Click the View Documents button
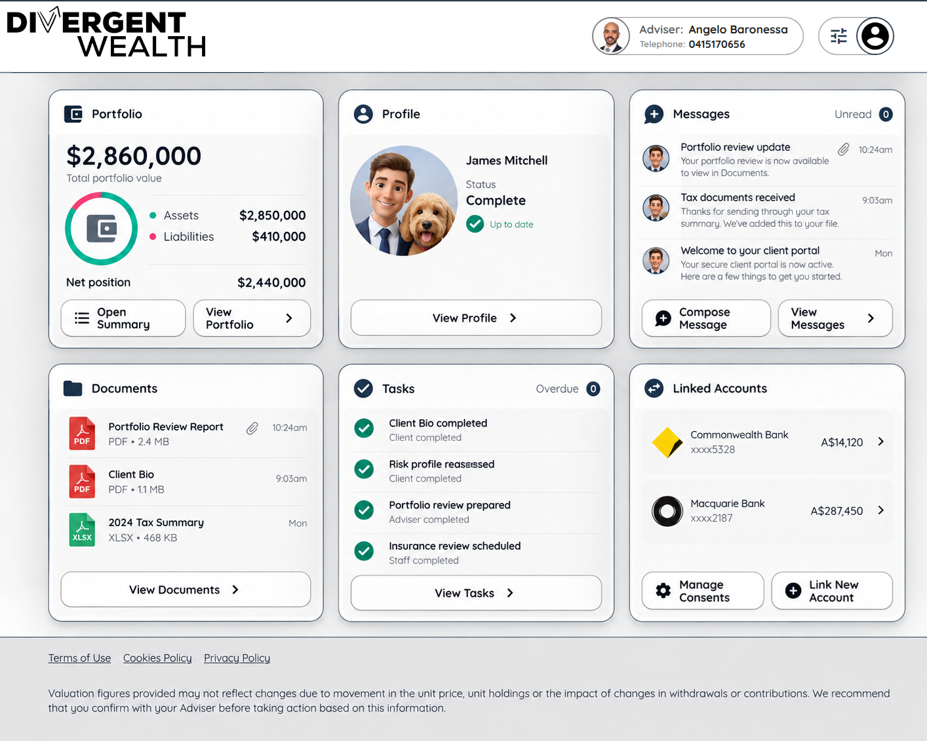Viewport: 927px width, 741px height. (x=186, y=590)
